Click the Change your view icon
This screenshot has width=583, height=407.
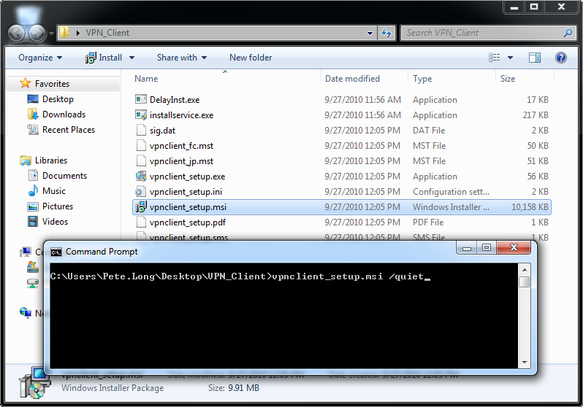click(x=494, y=57)
